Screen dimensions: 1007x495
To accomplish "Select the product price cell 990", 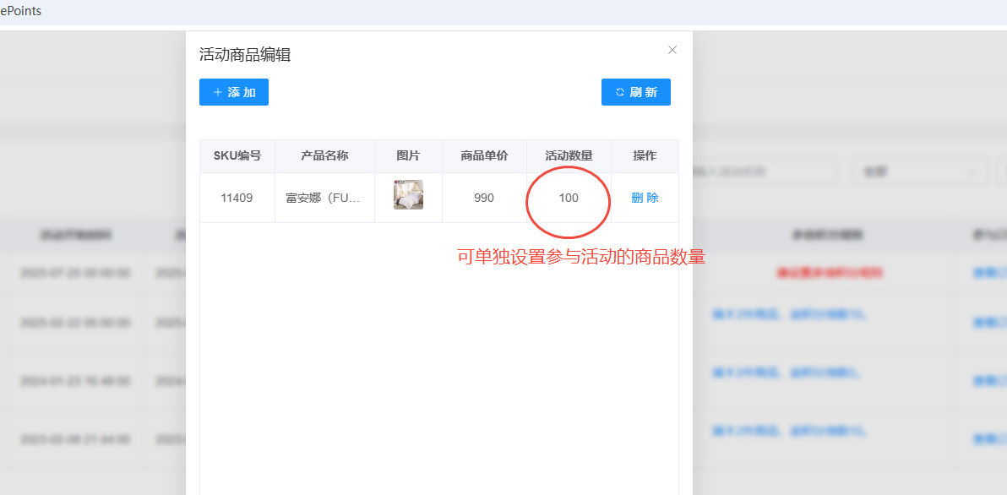I will point(484,198).
